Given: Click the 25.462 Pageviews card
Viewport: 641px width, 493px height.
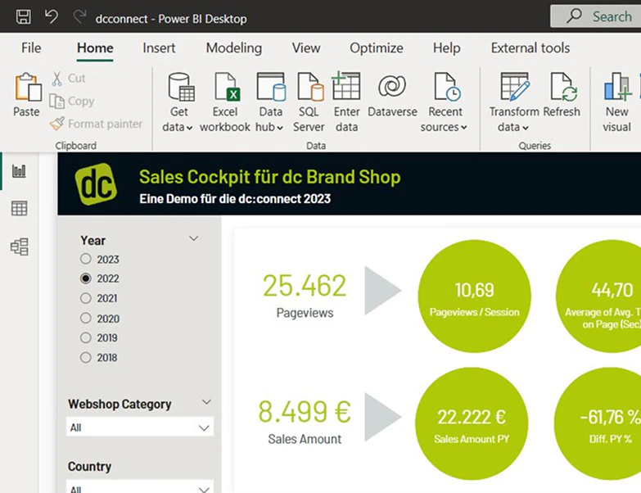Looking at the screenshot, I should point(305,295).
